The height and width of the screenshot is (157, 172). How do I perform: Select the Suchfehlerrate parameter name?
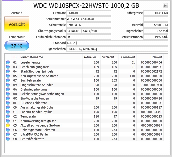coord(30,80)
